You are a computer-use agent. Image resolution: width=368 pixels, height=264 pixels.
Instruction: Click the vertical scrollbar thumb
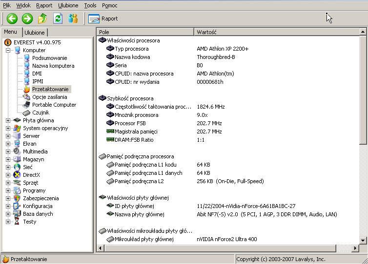pos(363,90)
